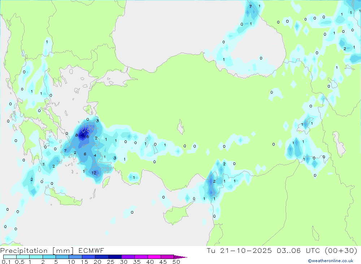The width and height of the screenshot is (361, 264).
Task: Click the '4' precipitation value on the map
Action: (x=95, y=156)
